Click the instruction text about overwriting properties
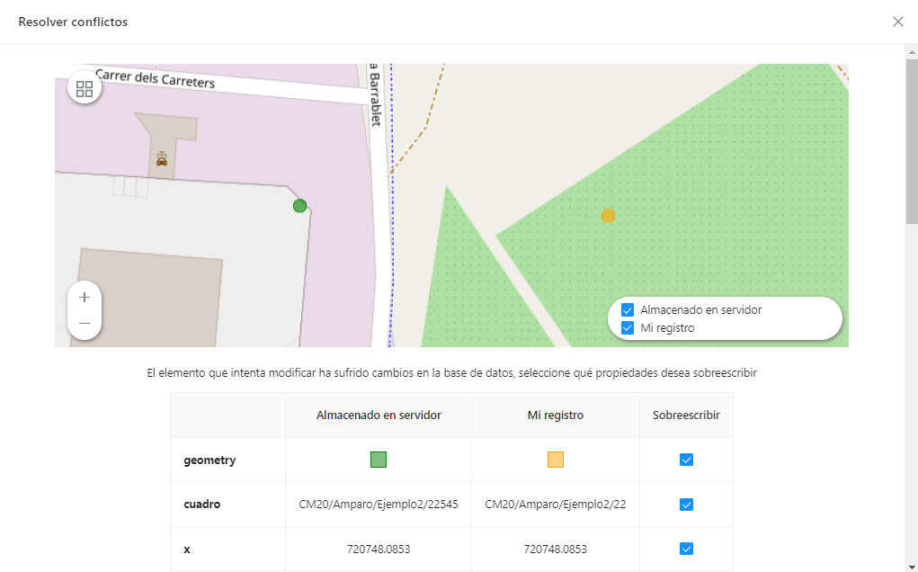 [451, 373]
